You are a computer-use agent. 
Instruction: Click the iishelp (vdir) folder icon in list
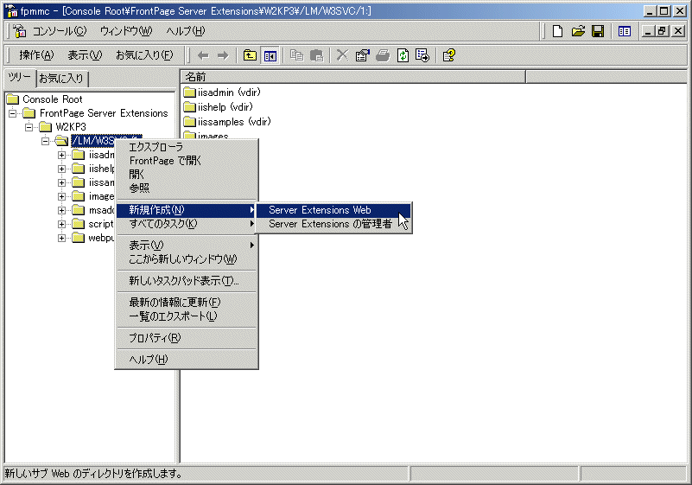click(x=190, y=107)
